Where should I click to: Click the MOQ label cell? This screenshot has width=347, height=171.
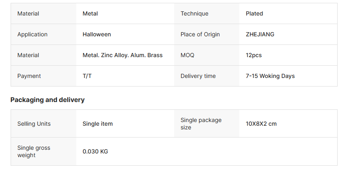click(188, 55)
